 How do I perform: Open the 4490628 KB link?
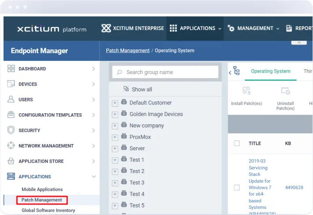pos(294,187)
